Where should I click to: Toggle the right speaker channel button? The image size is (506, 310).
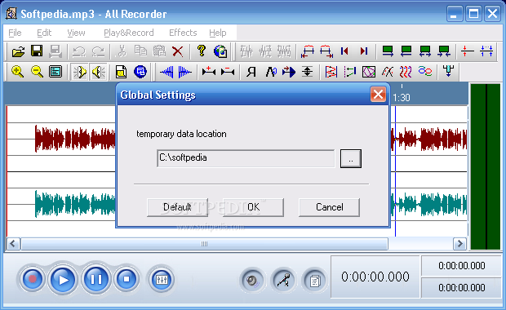[98, 72]
